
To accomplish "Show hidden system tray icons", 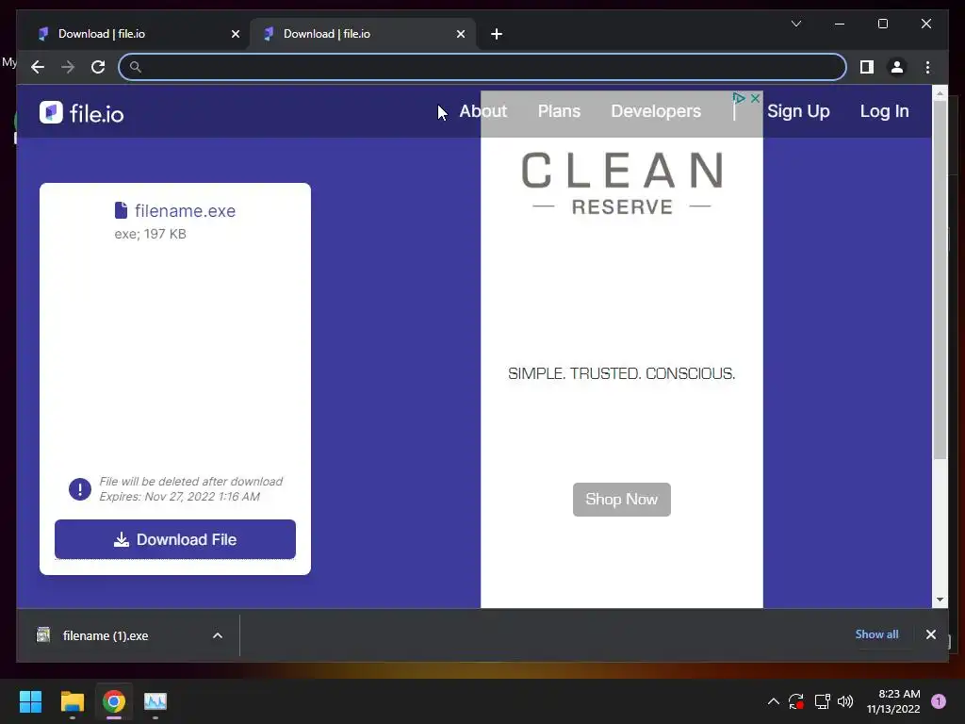I will pos(774,701).
